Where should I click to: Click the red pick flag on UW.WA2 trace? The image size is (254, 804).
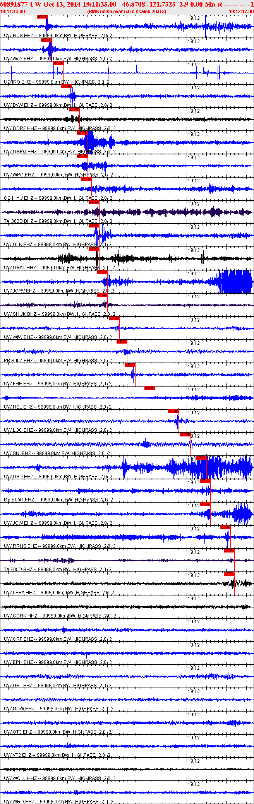pos(46,40)
